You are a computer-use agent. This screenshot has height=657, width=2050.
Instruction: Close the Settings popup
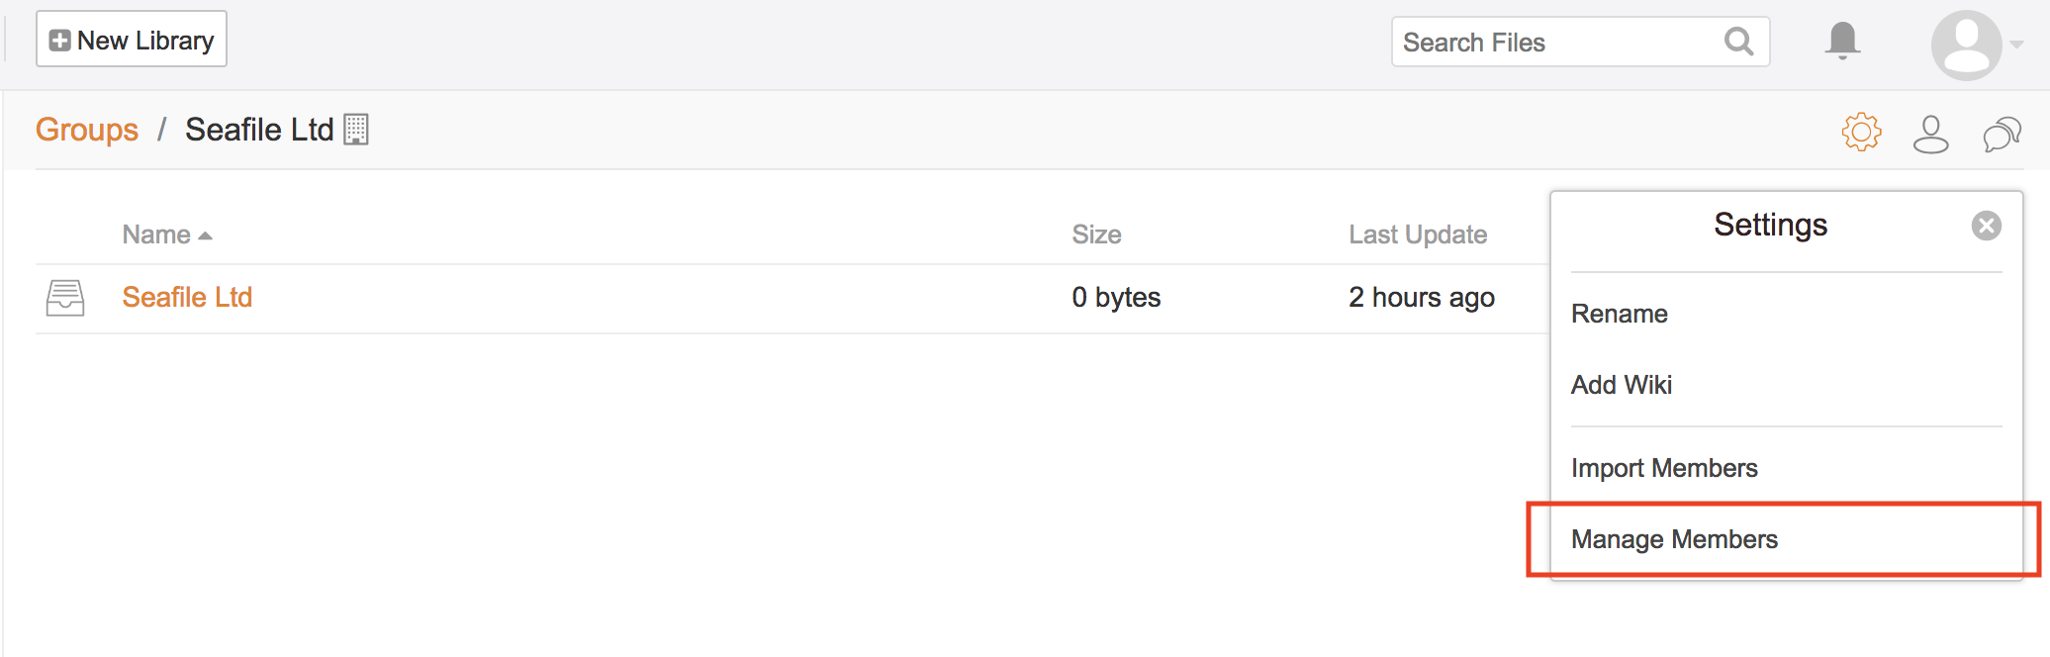(x=1986, y=226)
